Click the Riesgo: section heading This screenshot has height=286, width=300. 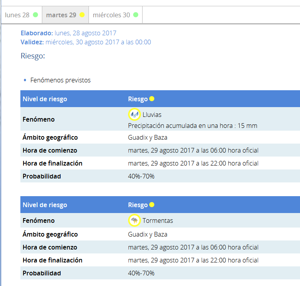tap(33, 56)
